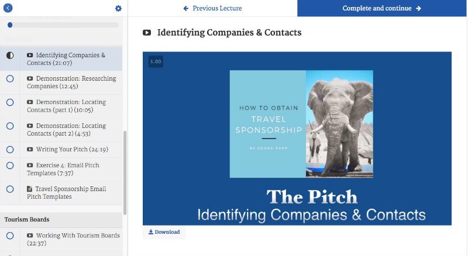This screenshot has width=468, height=256.
Task: Toggle completion circle for Exercise 4
Action: click(10, 165)
